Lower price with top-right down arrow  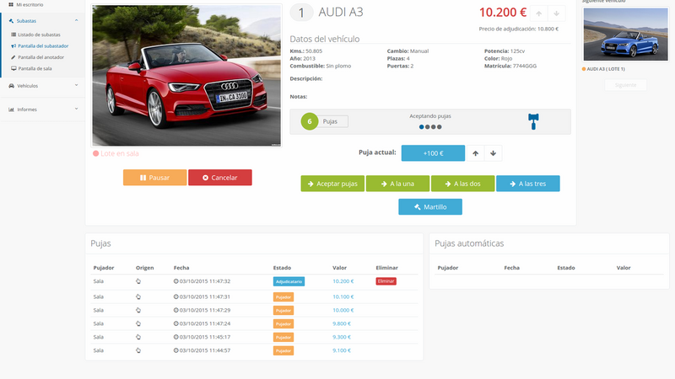pos(557,13)
